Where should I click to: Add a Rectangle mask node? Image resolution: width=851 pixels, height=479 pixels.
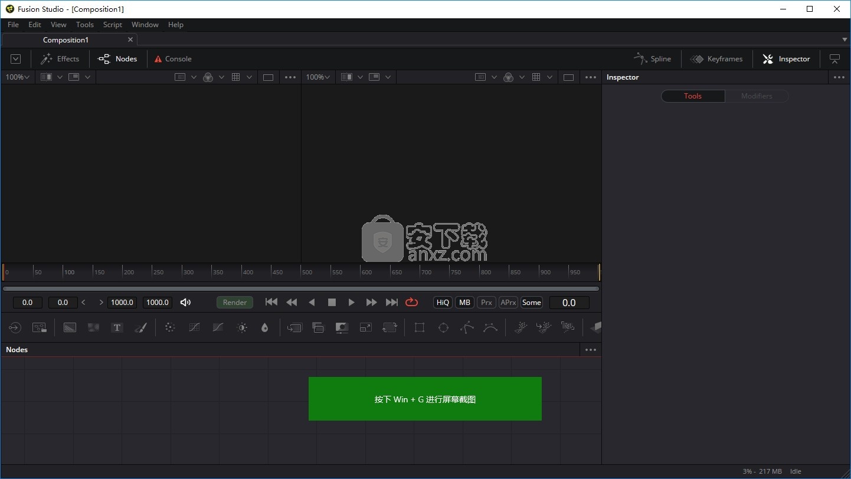(420, 327)
